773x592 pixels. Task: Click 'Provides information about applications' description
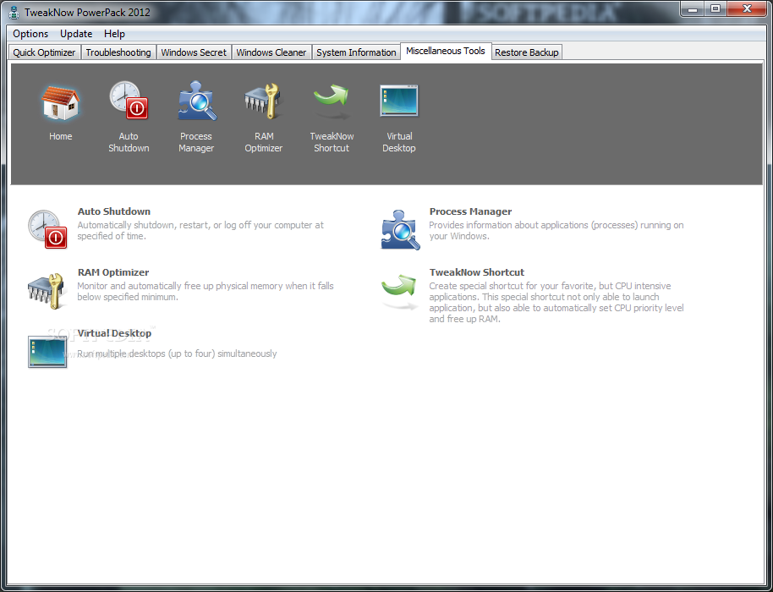click(x=556, y=230)
